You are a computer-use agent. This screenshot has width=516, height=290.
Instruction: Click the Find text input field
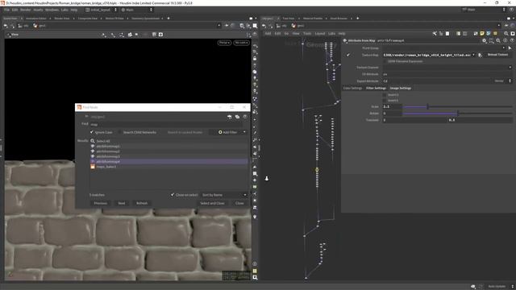coord(166,124)
